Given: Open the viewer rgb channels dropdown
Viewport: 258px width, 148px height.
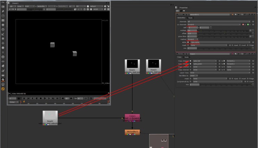Looking at the screenshot, I should [13, 6].
